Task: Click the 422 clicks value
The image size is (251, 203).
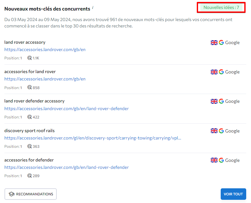Action: pyautogui.click(x=36, y=117)
